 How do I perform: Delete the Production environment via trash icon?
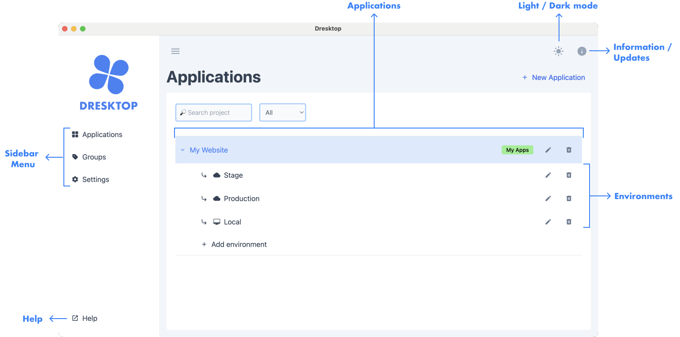point(568,198)
